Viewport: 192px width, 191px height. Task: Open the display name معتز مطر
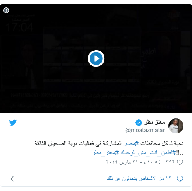click(154, 122)
